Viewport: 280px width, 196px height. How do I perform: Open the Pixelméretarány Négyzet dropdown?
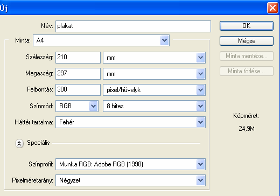point(130,180)
